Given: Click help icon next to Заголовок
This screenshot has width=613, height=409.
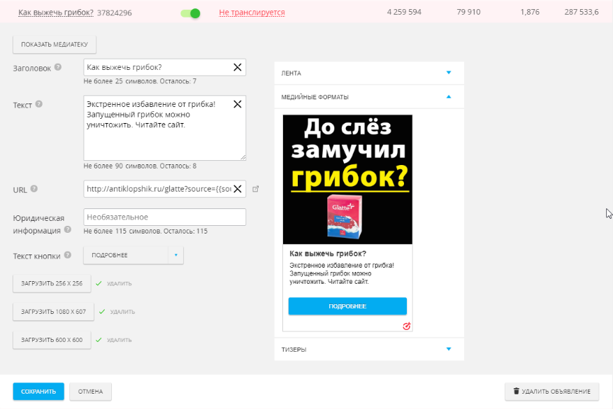Looking at the screenshot, I should (58, 67).
